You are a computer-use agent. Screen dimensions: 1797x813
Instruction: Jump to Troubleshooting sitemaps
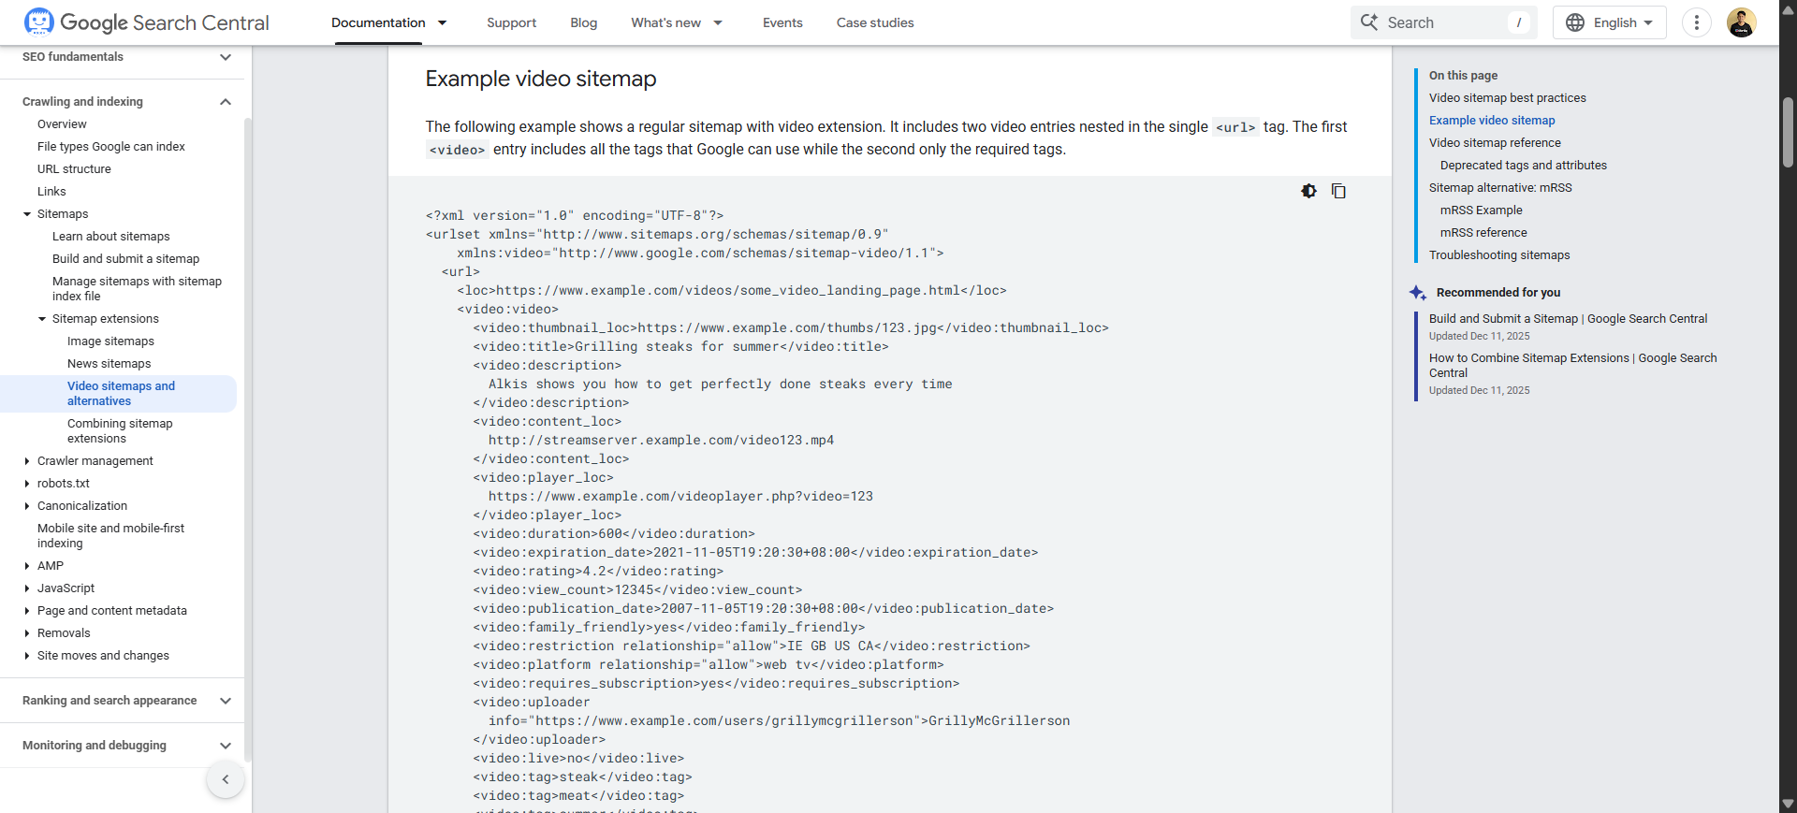tap(1499, 255)
